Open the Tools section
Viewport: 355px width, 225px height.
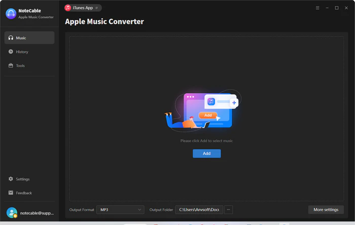(29, 65)
